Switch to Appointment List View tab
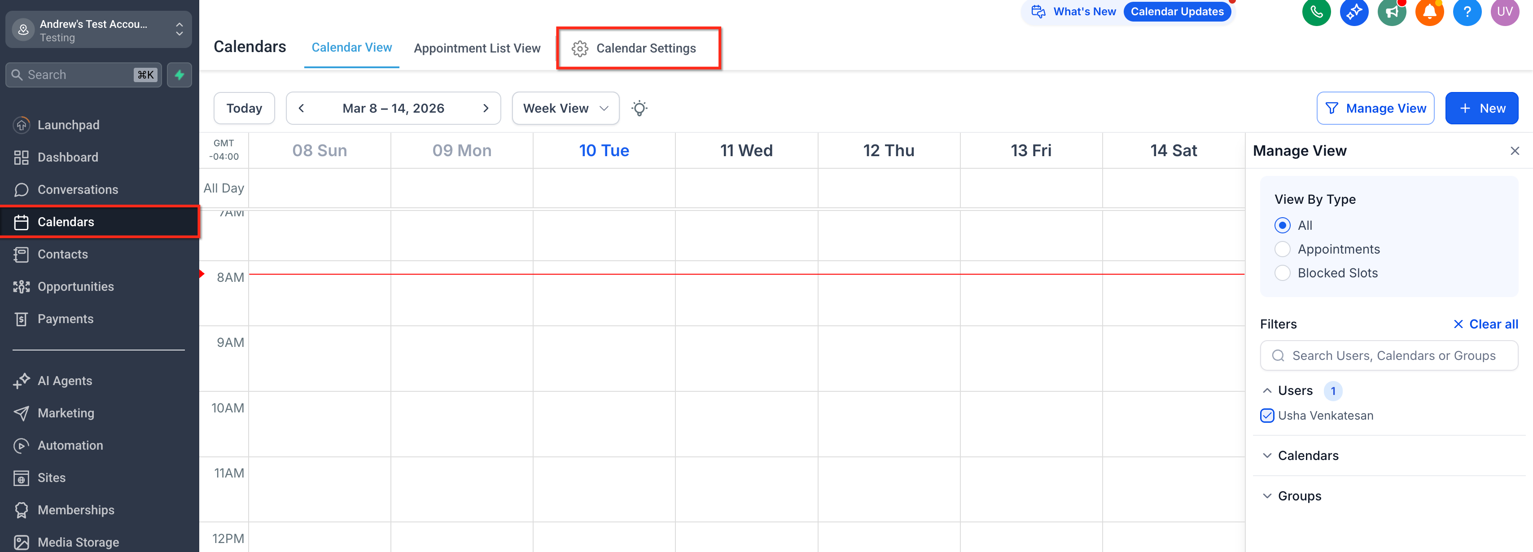1533x552 pixels. tap(477, 48)
